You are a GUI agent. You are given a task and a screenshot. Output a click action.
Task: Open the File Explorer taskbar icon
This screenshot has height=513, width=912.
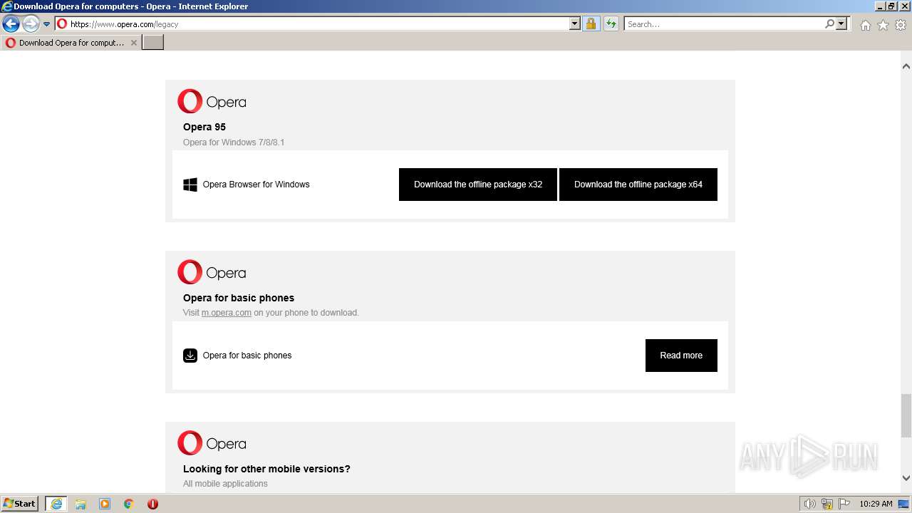pyautogui.click(x=81, y=504)
